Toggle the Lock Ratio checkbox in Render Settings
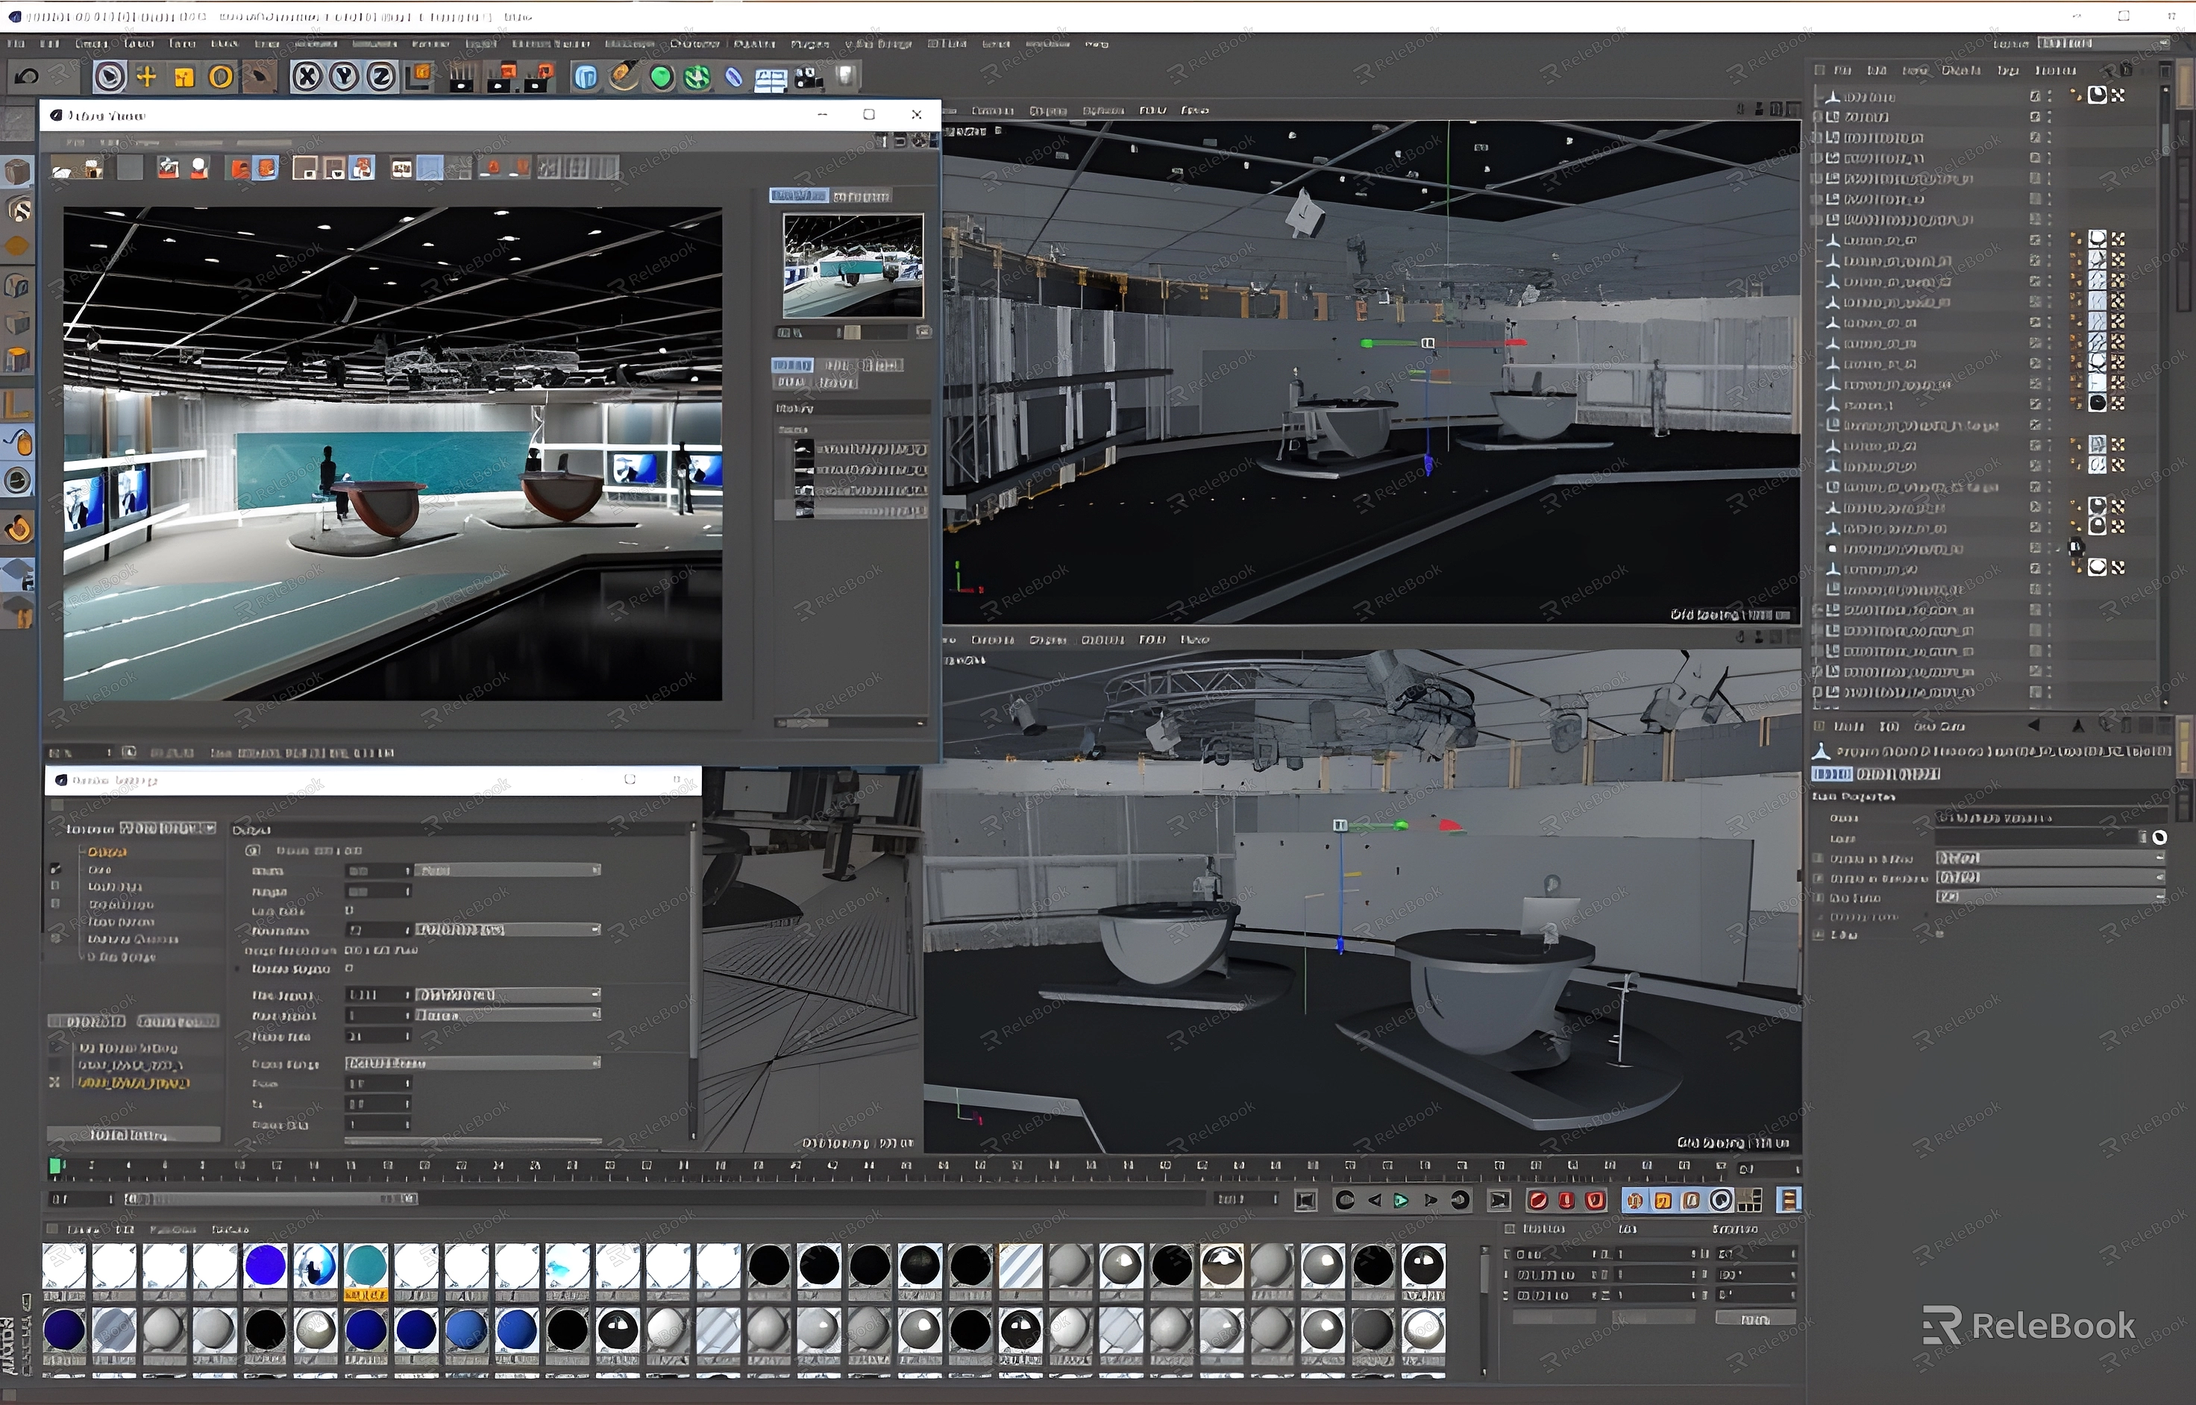Viewport: 2196px width, 1405px height. pos(349,911)
